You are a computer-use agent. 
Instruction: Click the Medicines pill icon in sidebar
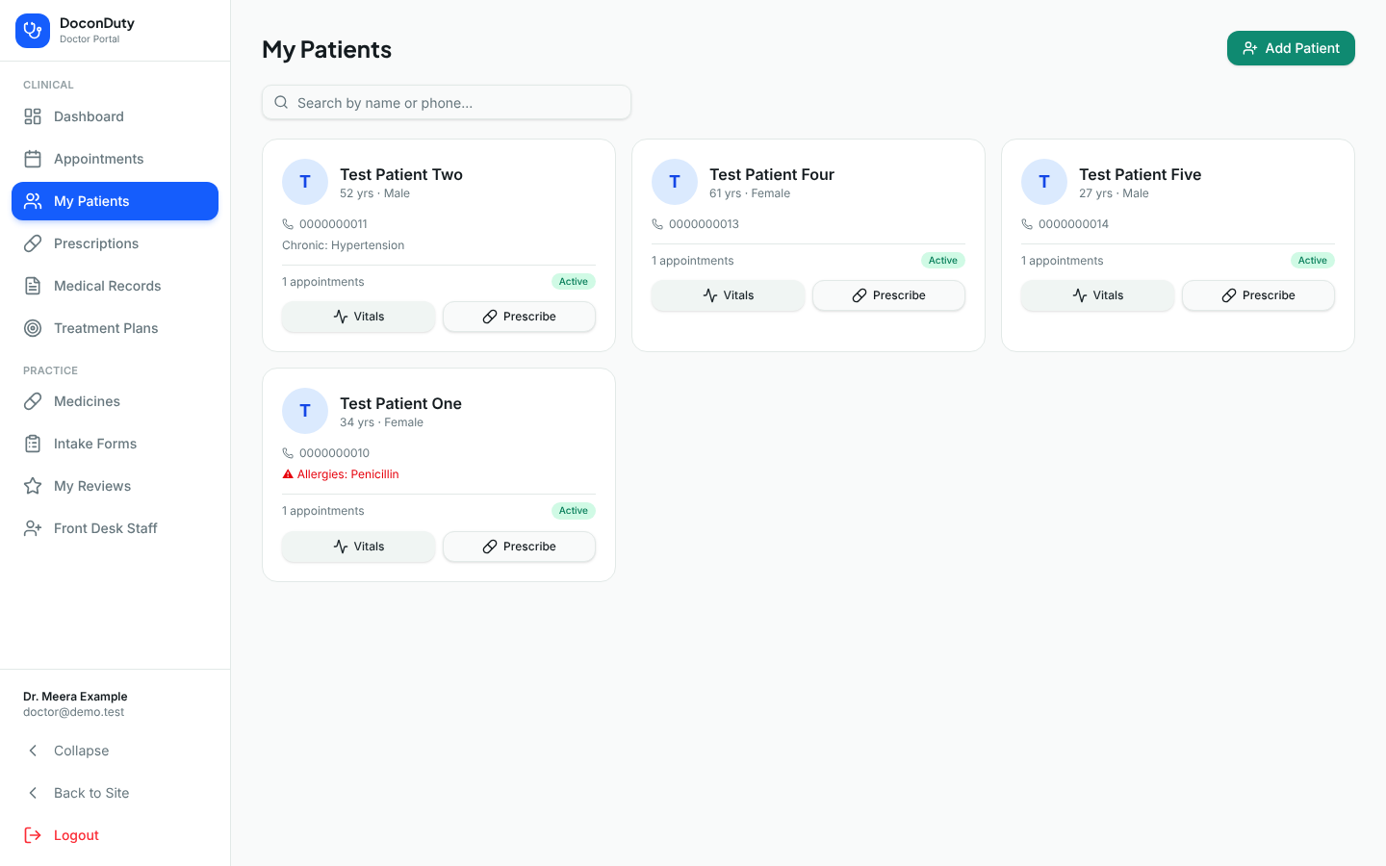[x=33, y=401]
